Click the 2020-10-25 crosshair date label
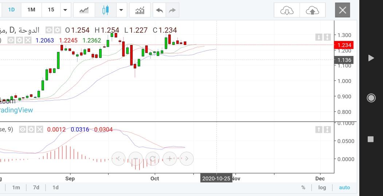 coord(216,179)
